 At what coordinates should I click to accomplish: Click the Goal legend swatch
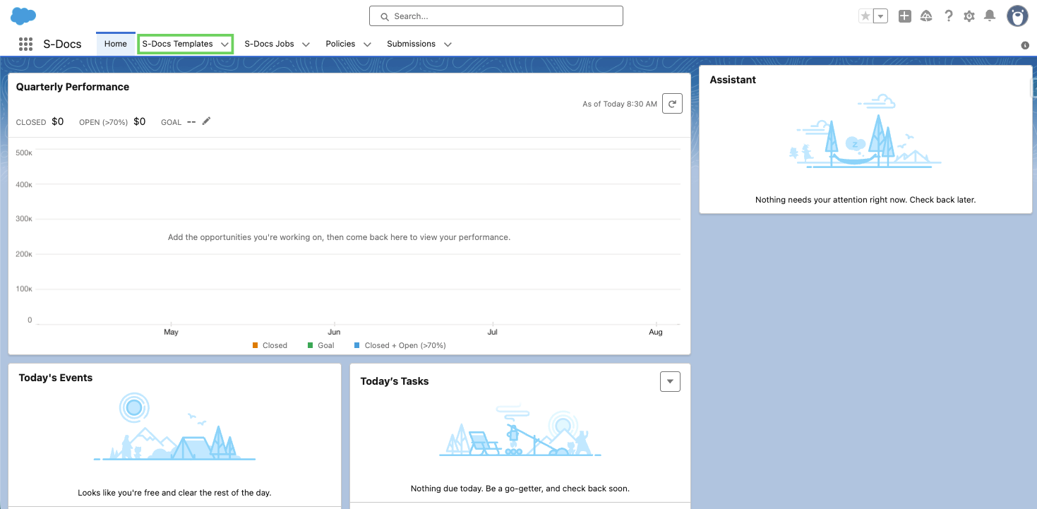(311, 345)
